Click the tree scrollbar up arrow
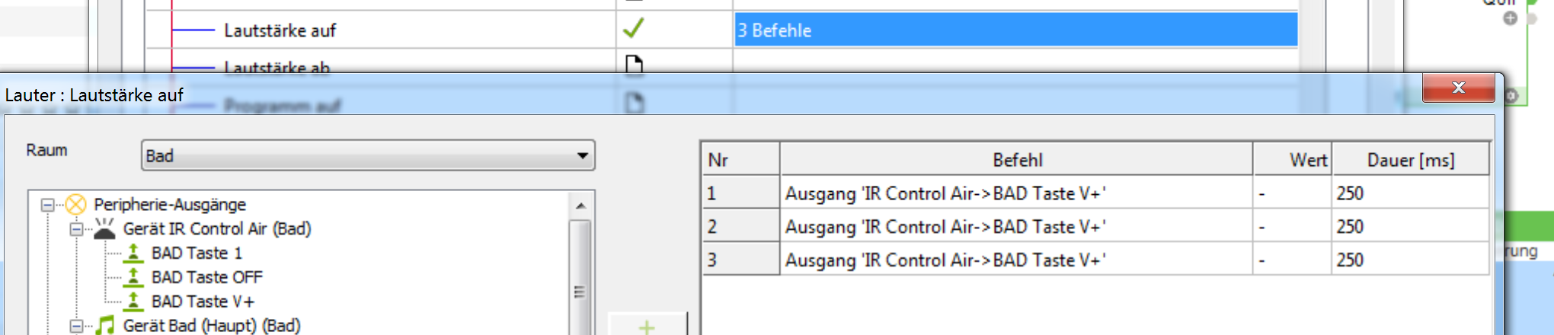The width and height of the screenshot is (1554, 335). click(x=580, y=206)
